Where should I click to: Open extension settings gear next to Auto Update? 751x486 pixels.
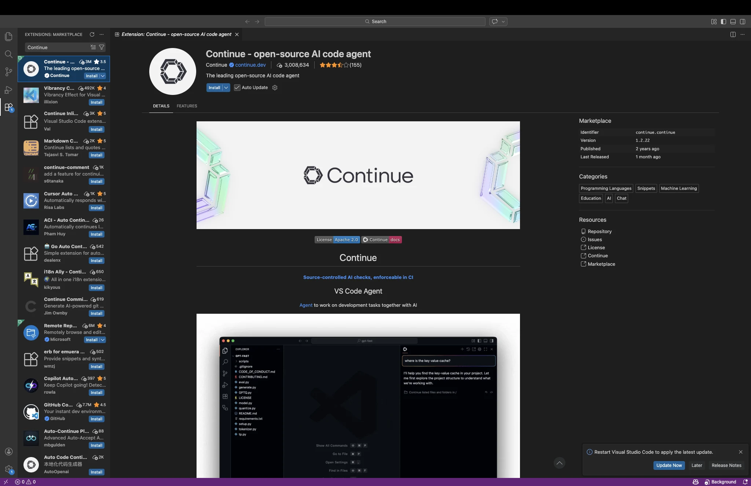(x=275, y=88)
